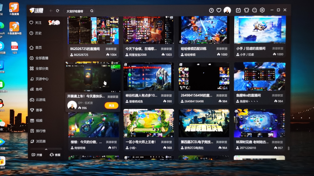Open the message bubble icon
This screenshot has height=176, width=314.
(254, 10)
